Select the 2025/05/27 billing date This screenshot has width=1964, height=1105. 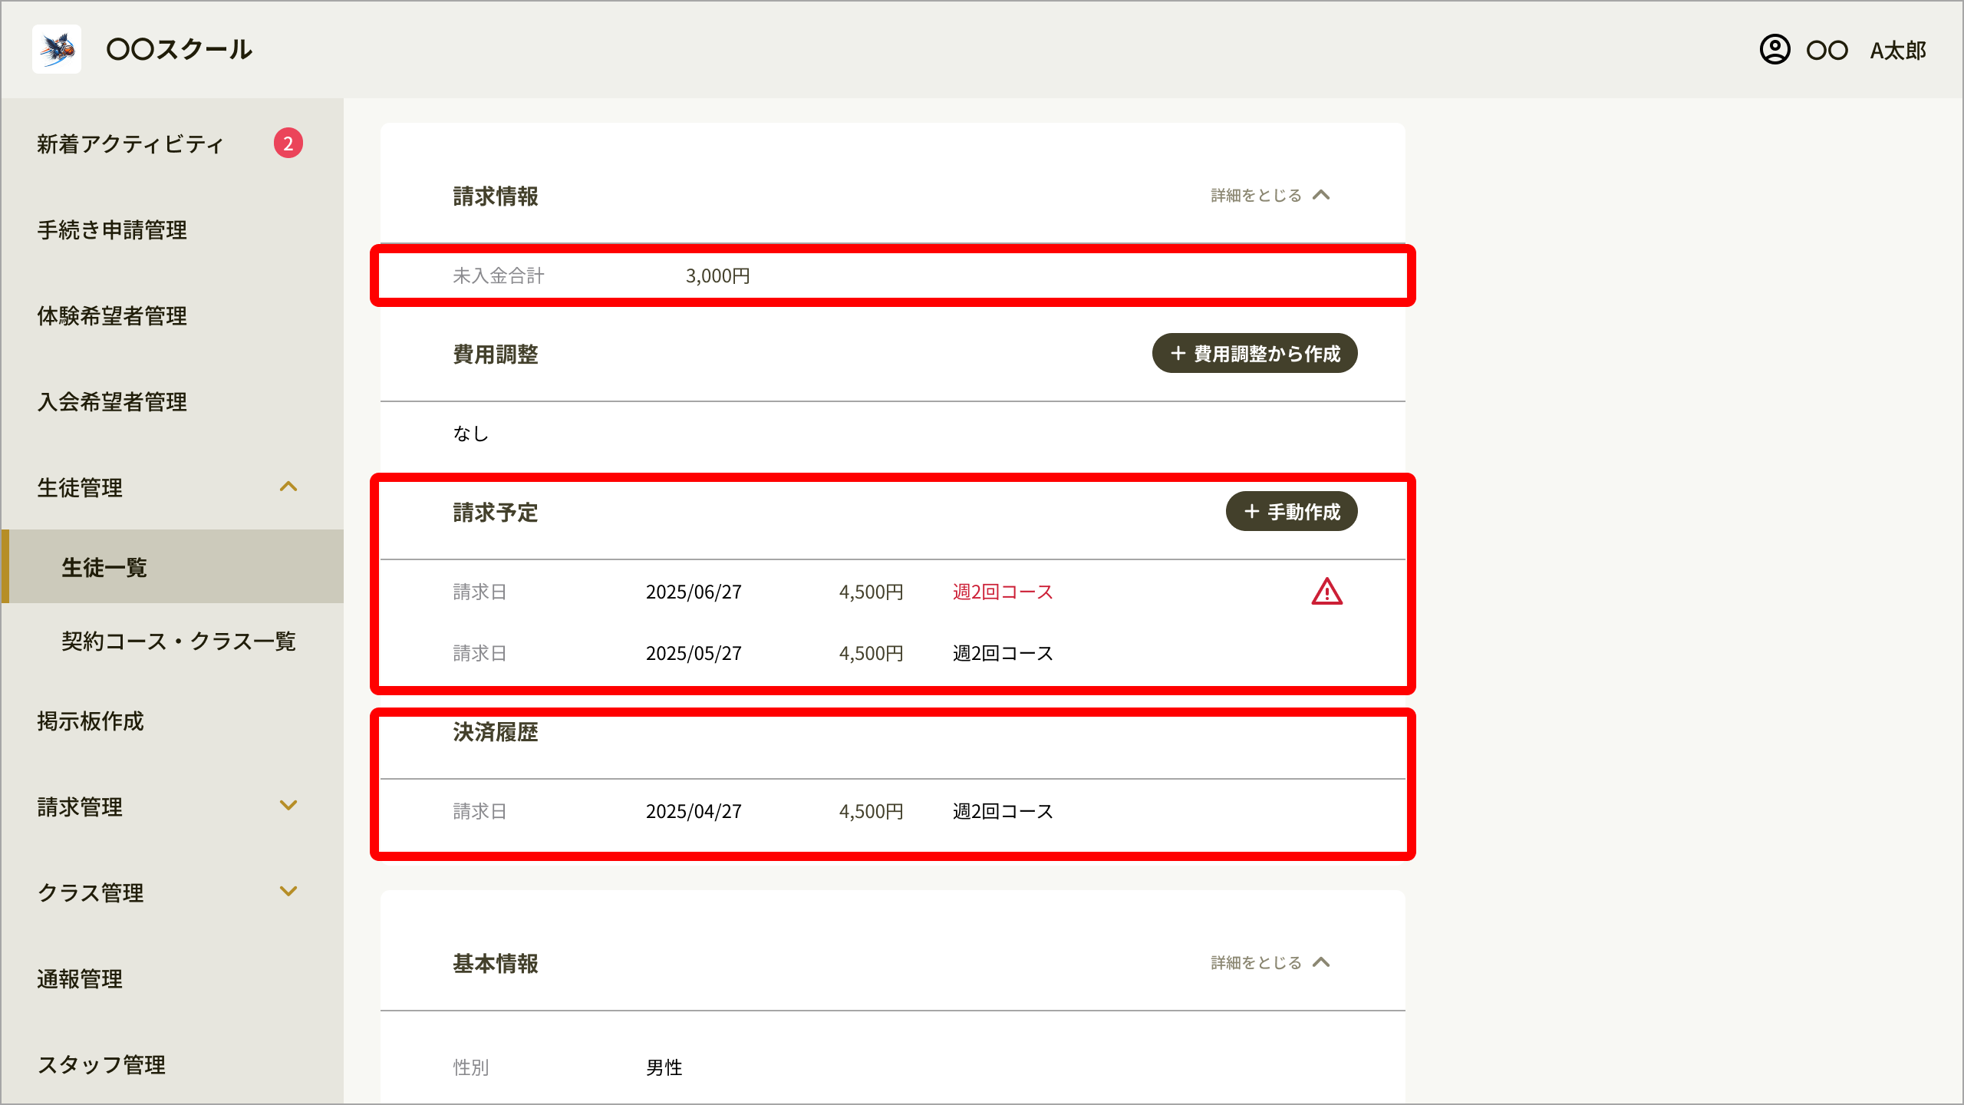pyautogui.click(x=694, y=654)
